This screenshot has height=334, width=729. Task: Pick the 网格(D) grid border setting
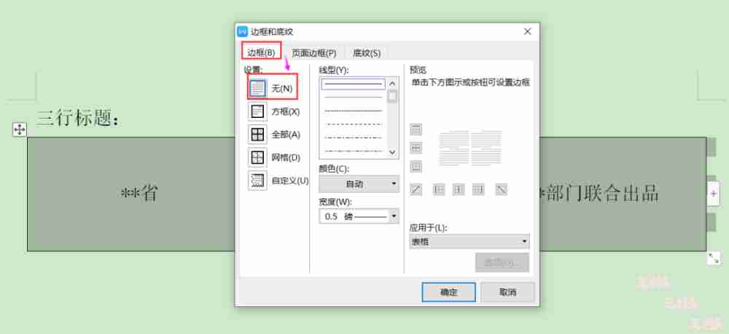pos(257,157)
